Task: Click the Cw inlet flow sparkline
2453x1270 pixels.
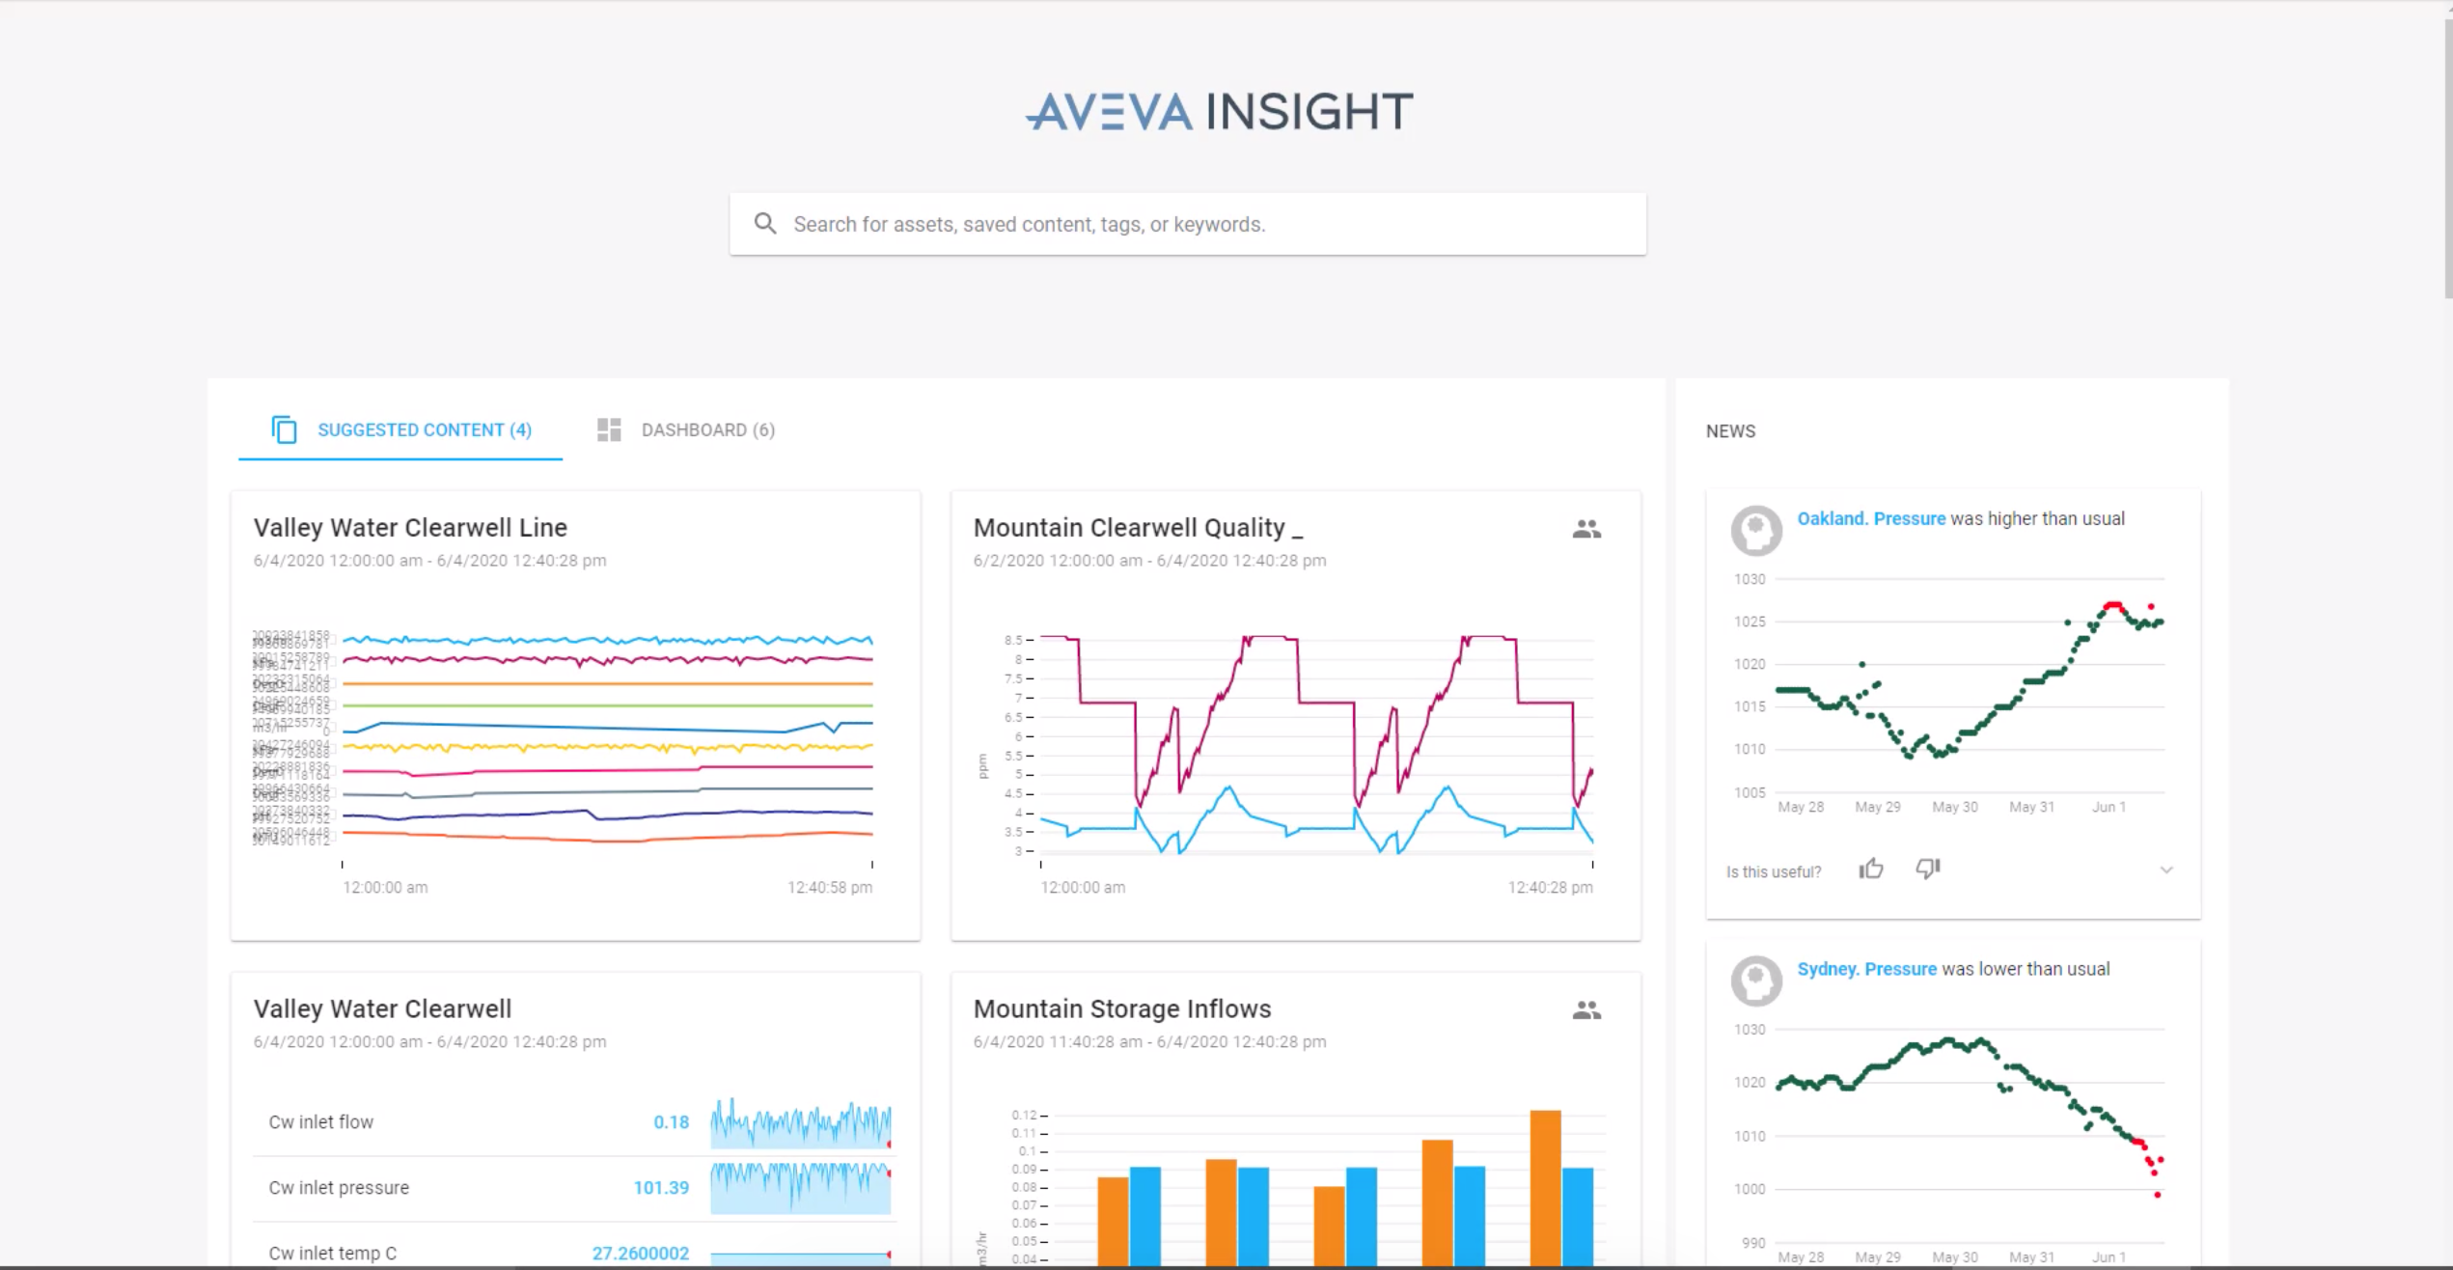Action: 800,1123
